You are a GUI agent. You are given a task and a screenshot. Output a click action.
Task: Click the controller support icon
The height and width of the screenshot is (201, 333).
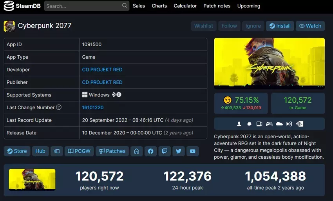(269, 124)
